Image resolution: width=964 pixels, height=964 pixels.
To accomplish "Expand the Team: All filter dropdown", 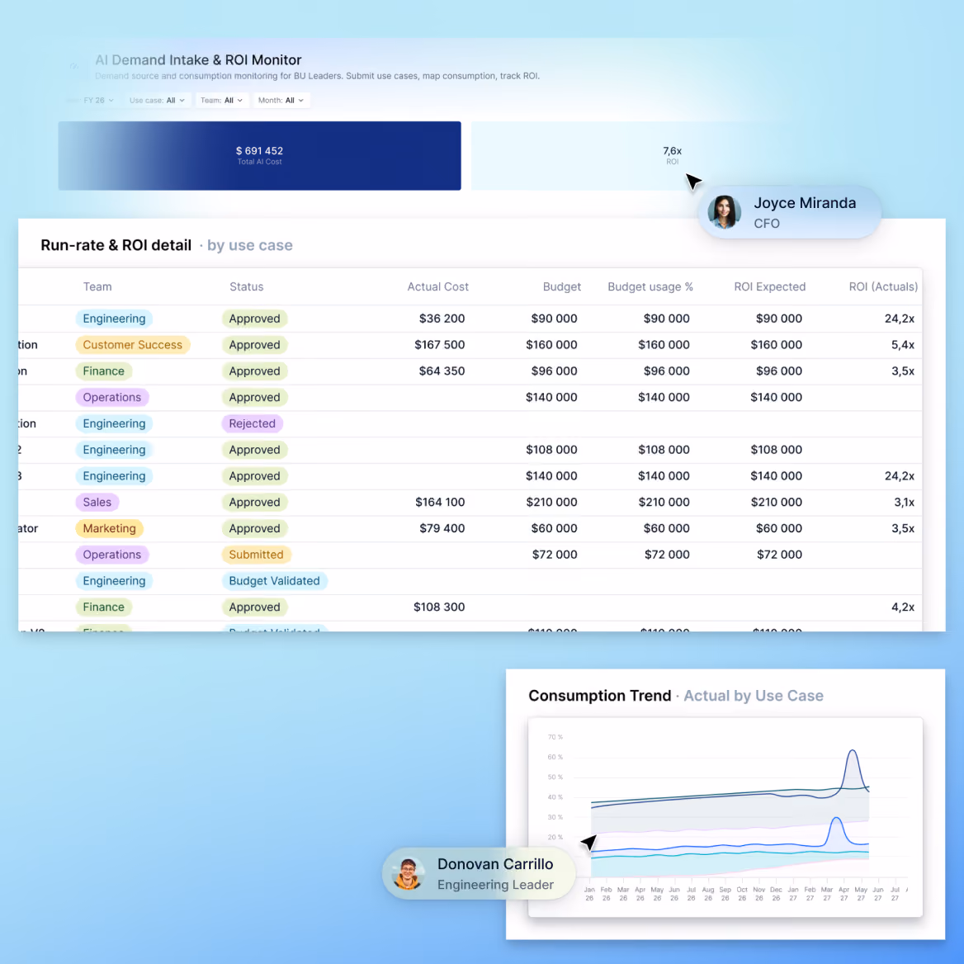I will pyautogui.click(x=221, y=100).
